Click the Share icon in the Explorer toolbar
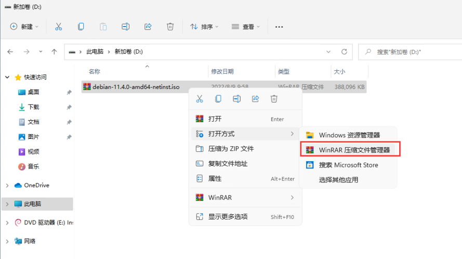This screenshot has width=462, height=259. coord(148,27)
